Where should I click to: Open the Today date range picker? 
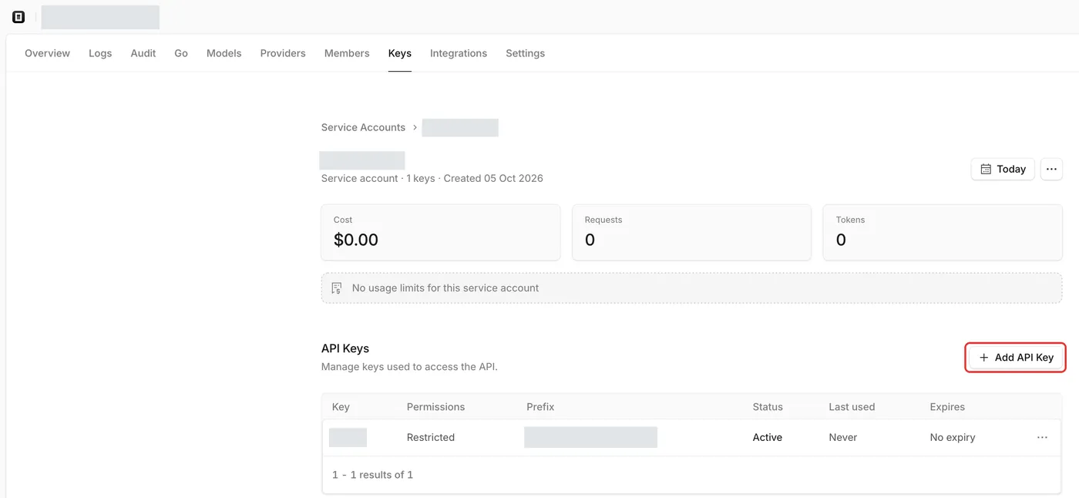pos(1003,169)
